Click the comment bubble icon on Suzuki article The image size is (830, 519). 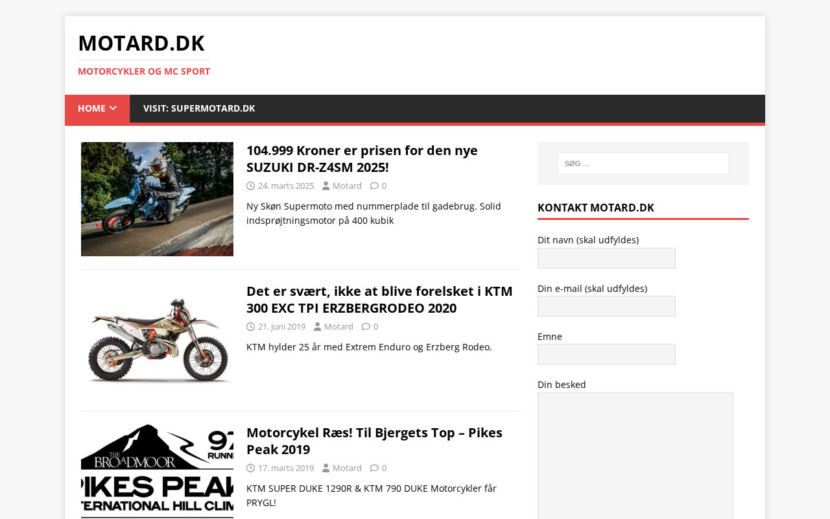tap(374, 186)
